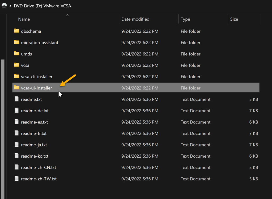Select the readme-de.txt file icon
Viewport: 272px width, 199px height.
17,111
